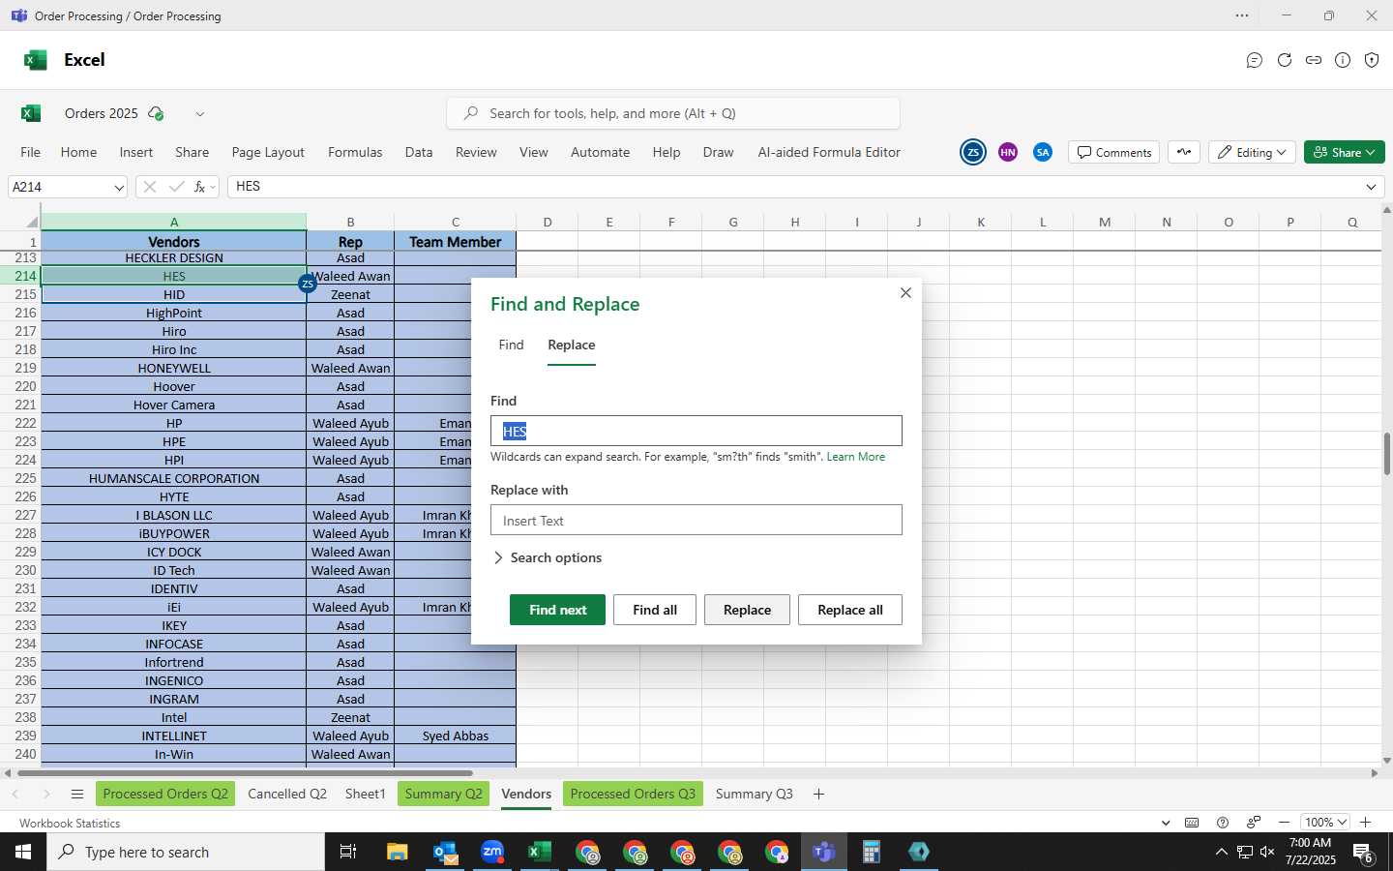The image size is (1393, 871).
Task: Click the Replace with input field
Action: pos(696,520)
